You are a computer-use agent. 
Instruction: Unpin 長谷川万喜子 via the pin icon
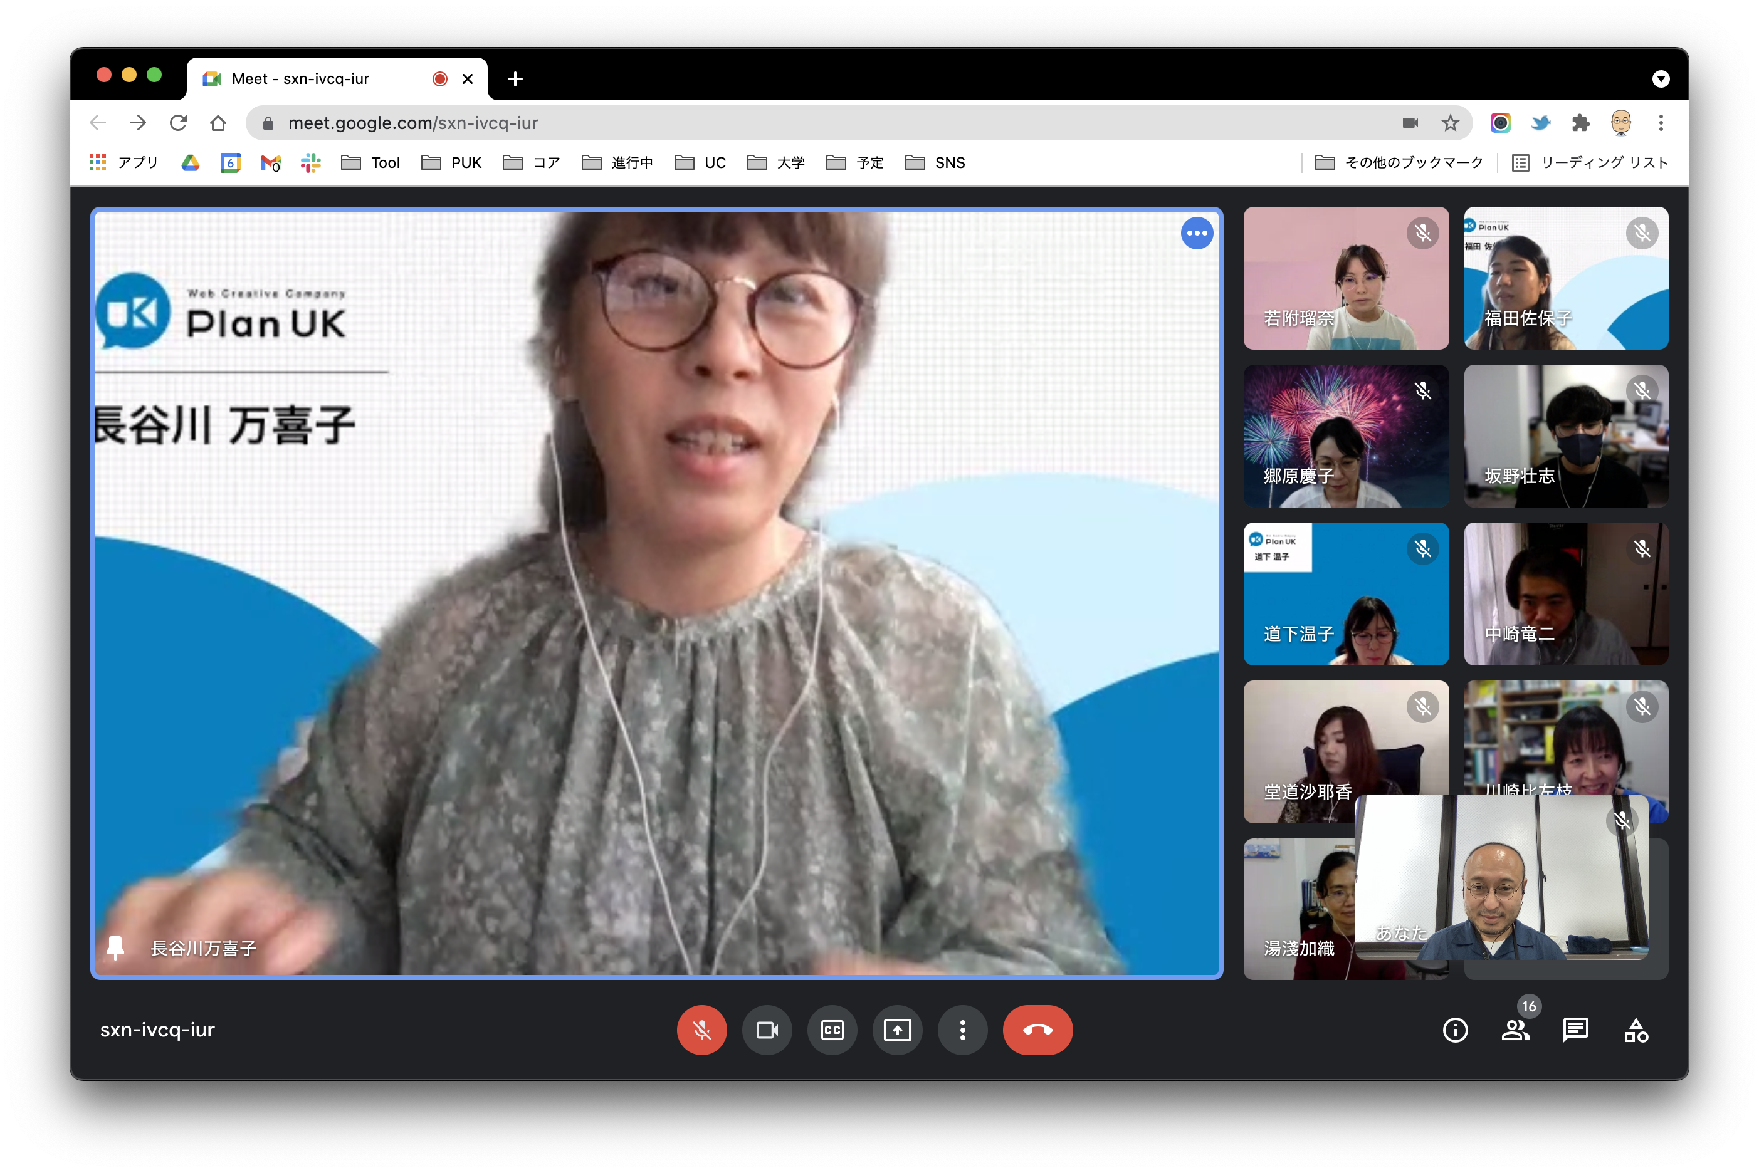(x=115, y=948)
